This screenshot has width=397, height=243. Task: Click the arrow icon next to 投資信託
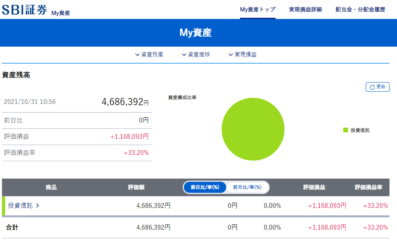[38, 206]
